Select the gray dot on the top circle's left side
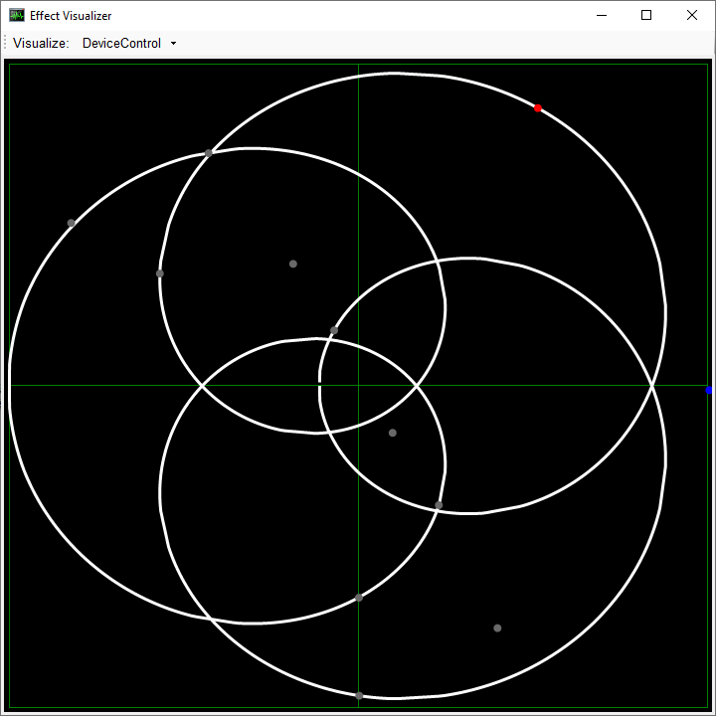The height and width of the screenshot is (716, 716). 160,273
